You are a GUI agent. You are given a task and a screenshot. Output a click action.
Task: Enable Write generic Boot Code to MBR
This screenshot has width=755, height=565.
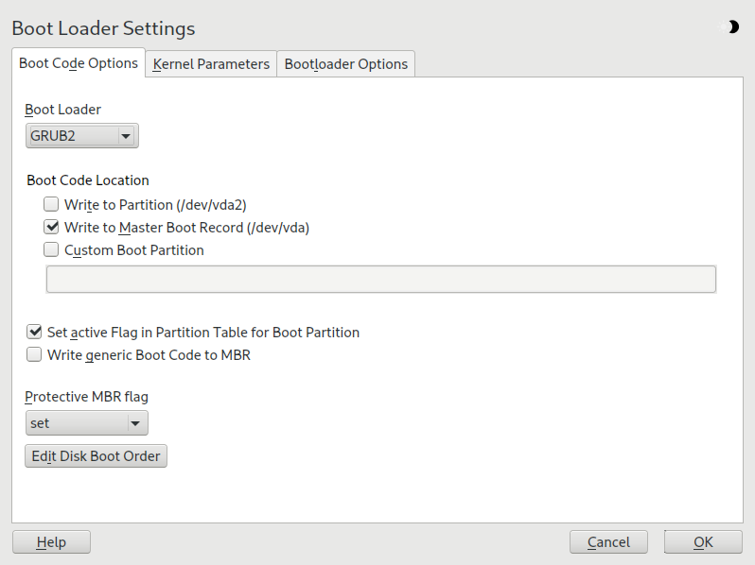pyautogui.click(x=34, y=356)
